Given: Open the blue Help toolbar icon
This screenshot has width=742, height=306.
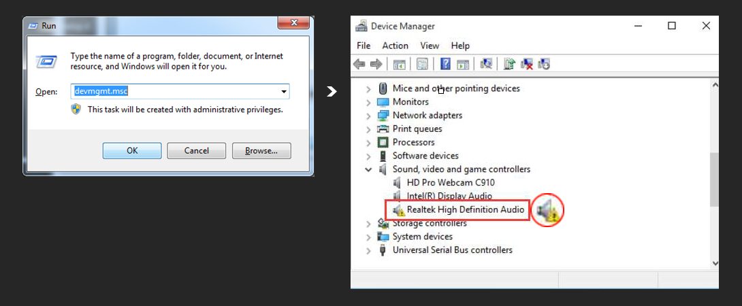Looking at the screenshot, I should pos(445,64).
